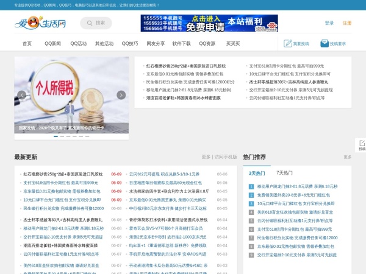
Task: Click the 登录 login link
Action: pos(329,23)
